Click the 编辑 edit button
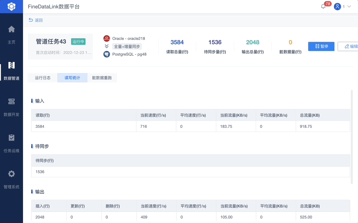This screenshot has height=223, width=358. (x=348, y=46)
